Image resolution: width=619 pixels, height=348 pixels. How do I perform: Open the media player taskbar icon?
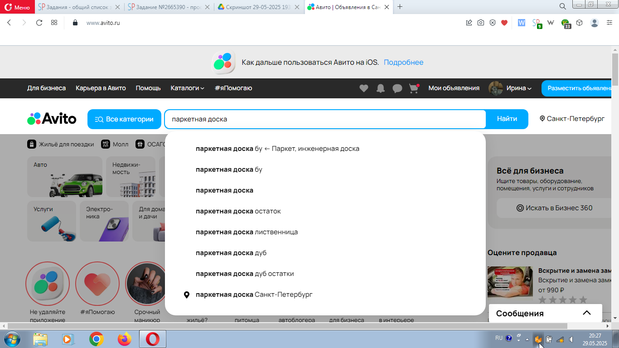tap(68, 339)
